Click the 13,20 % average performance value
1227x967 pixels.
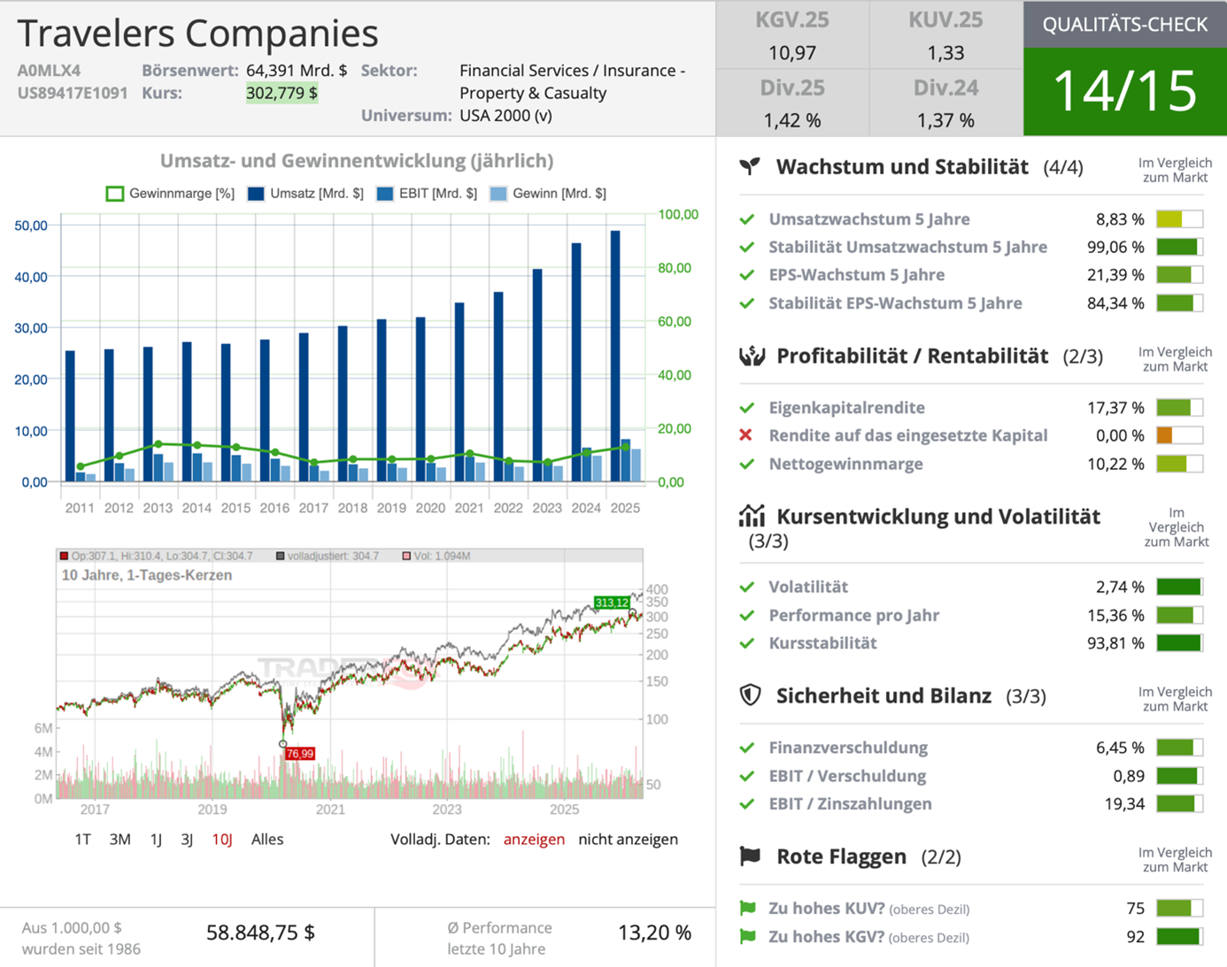coord(654,932)
